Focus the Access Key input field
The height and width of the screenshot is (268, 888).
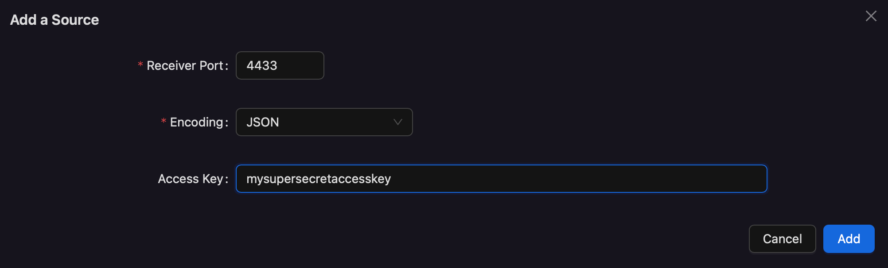[x=501, y=179]
